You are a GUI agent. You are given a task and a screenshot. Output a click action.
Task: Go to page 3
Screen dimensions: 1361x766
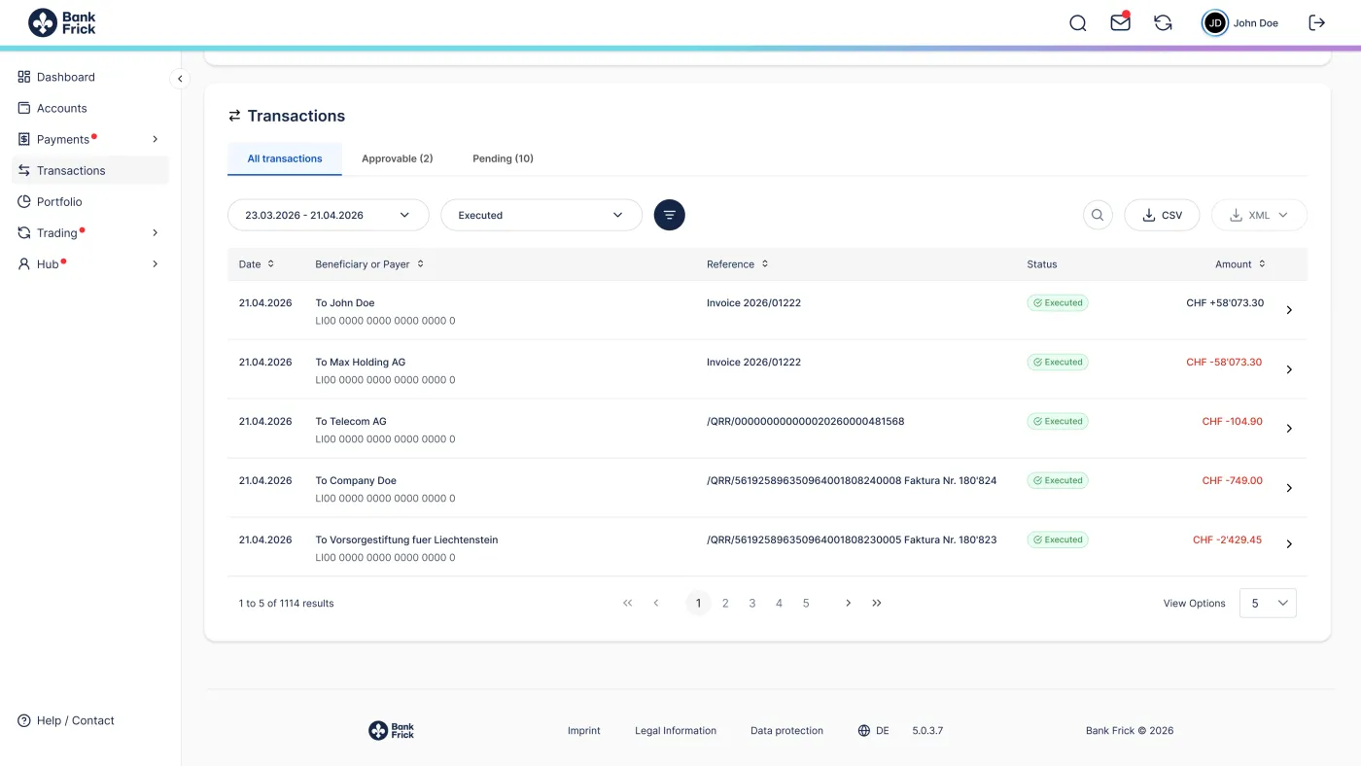[x=752, y=603]
